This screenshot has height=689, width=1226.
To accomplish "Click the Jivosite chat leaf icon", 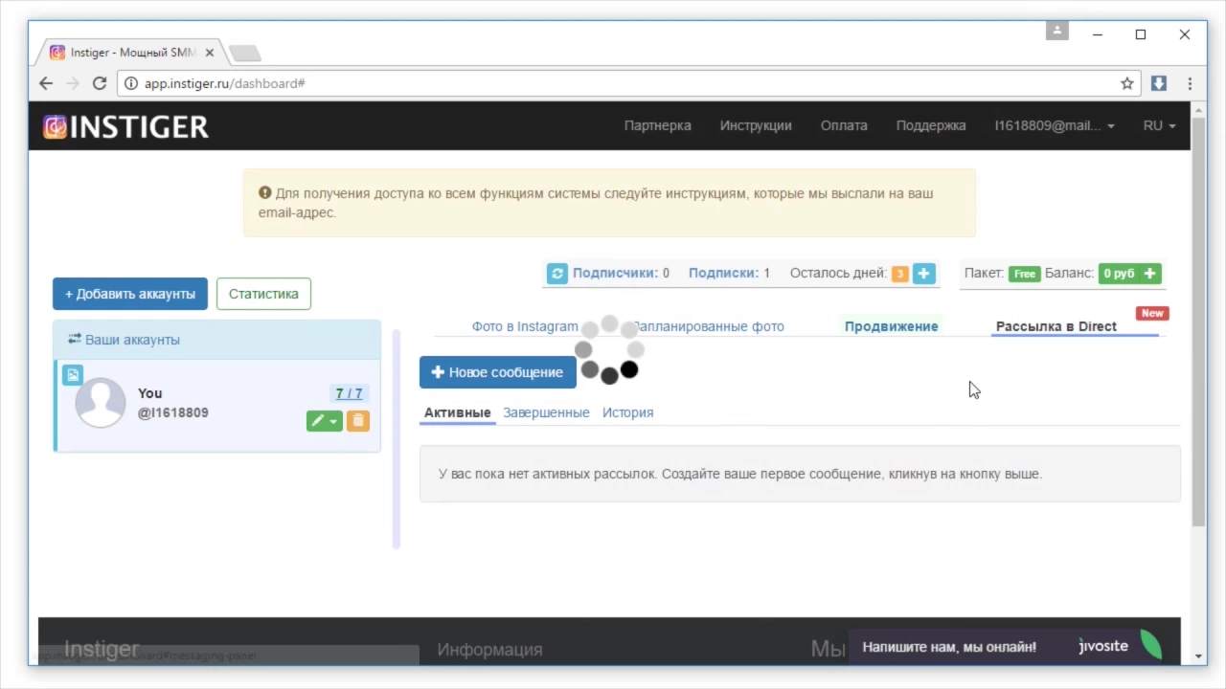I will 1150,645.
